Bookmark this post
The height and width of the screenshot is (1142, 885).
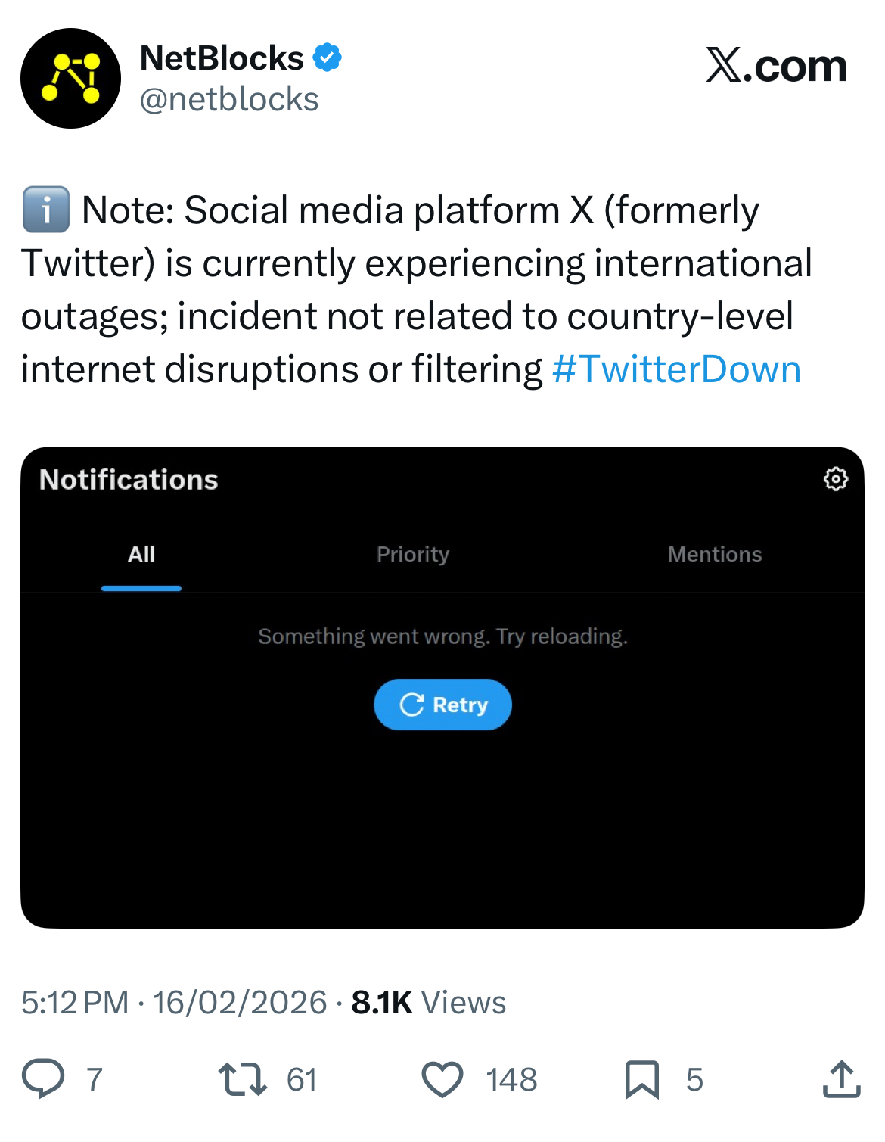point(641,1079)
